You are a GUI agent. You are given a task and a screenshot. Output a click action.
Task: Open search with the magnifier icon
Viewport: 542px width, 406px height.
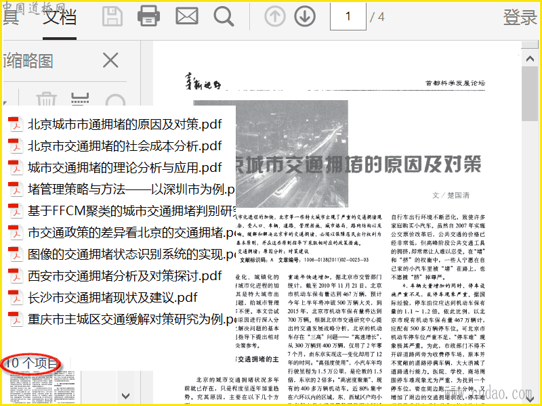(224, 16)
